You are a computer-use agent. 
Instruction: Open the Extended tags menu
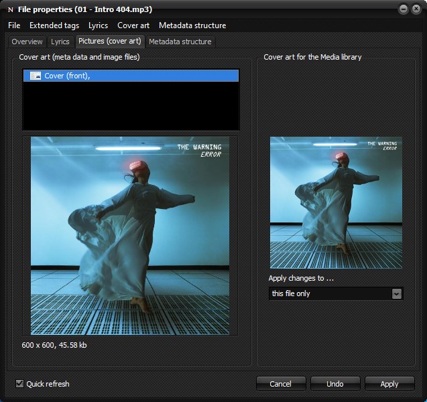point(54,25)
